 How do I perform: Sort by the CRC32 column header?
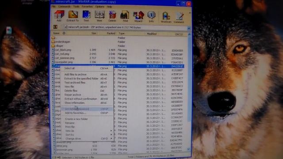point(179,34)
